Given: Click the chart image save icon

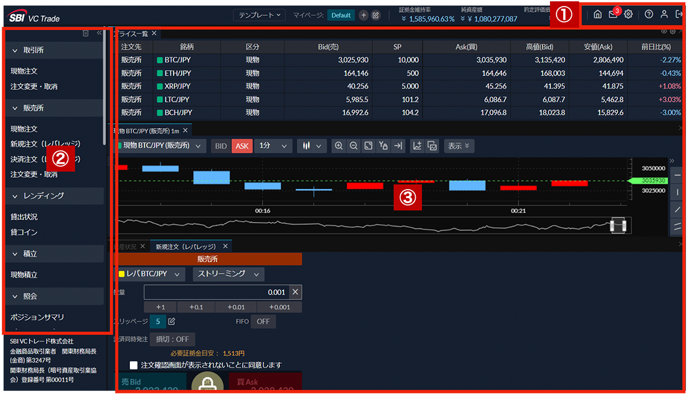Looking at the screenshot, I should [432, 146].
